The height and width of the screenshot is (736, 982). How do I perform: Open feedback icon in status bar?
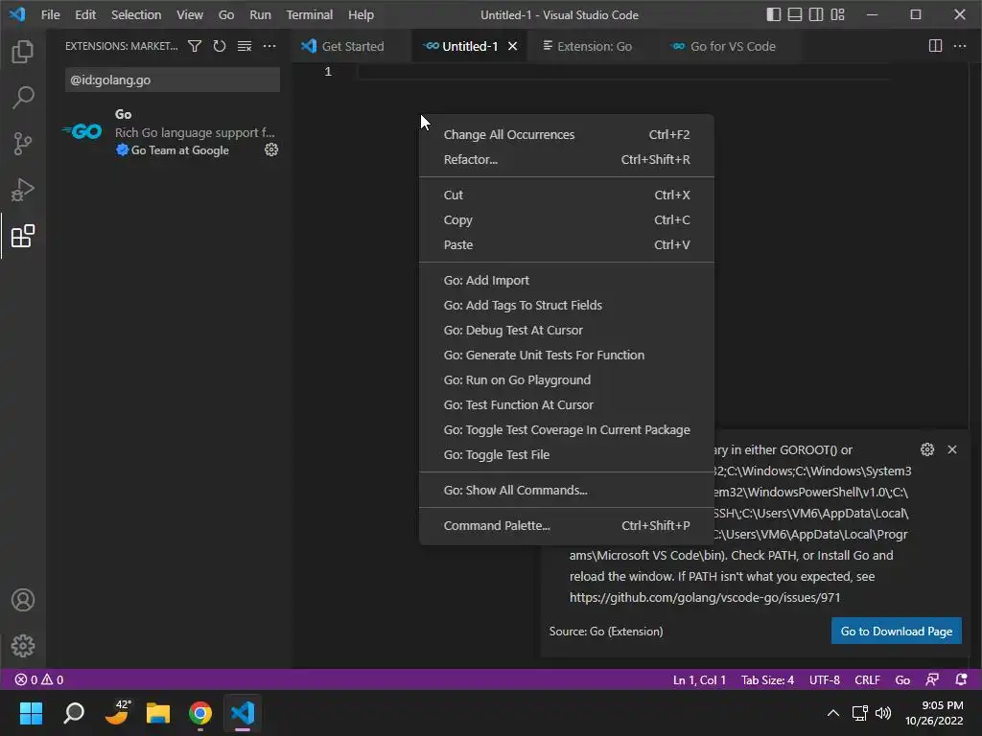tap(932, 679)
